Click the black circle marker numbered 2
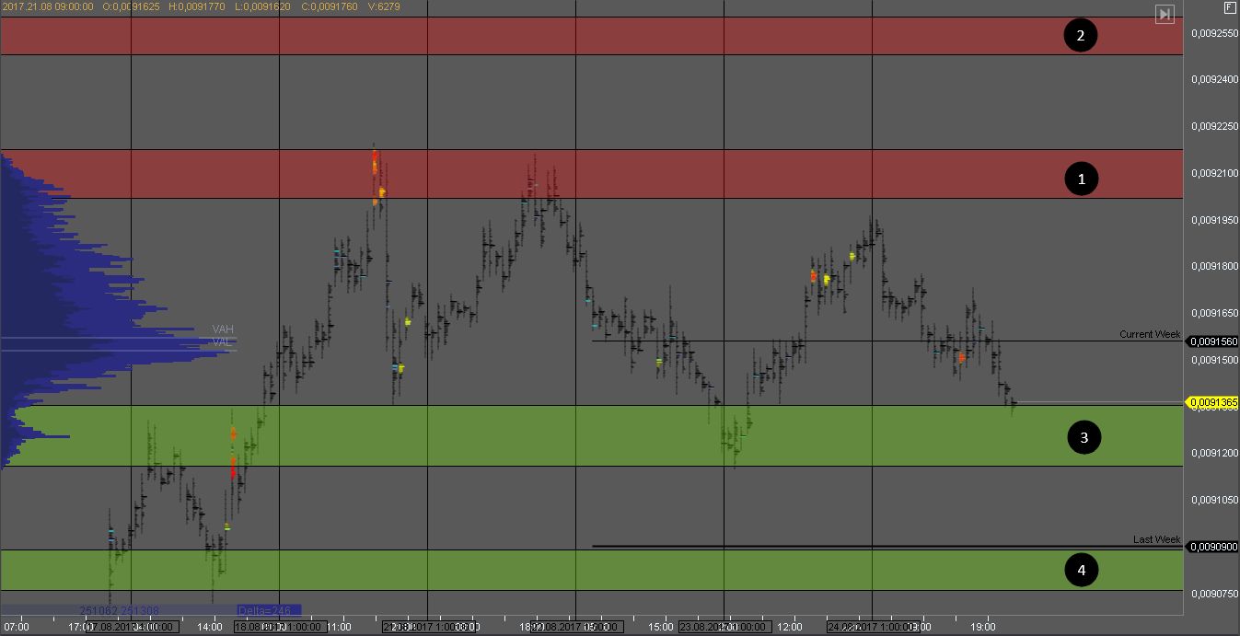Screen dimensions: 1240x636 [1080, 36]
